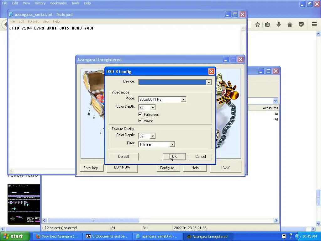Open Notepad Edit menu

[21, 21]
